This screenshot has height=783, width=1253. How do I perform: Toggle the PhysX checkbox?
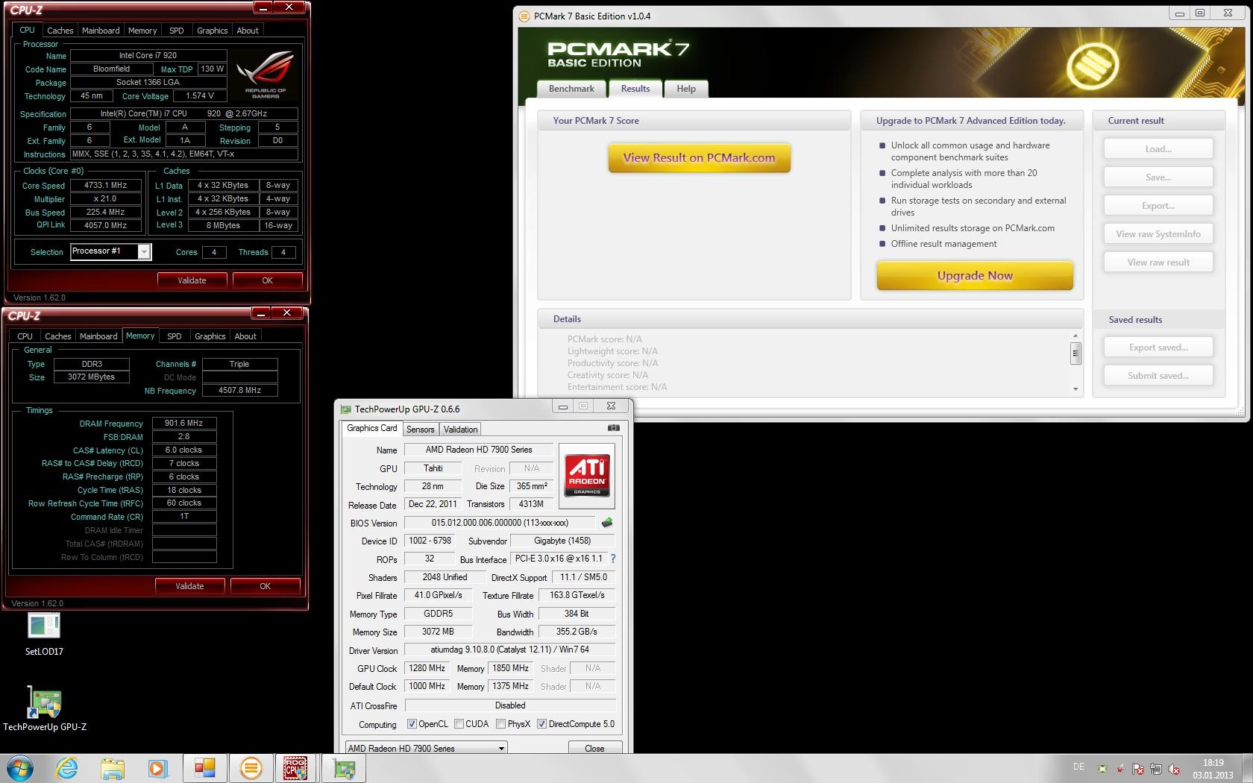[501, 724]
